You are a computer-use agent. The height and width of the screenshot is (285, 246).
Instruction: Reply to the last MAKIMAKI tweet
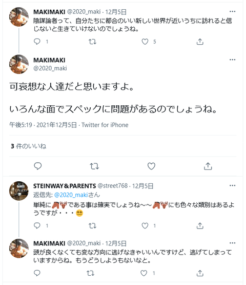click(37, 273)
